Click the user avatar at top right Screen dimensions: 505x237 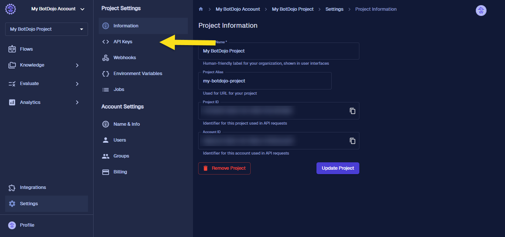(481, 11)
